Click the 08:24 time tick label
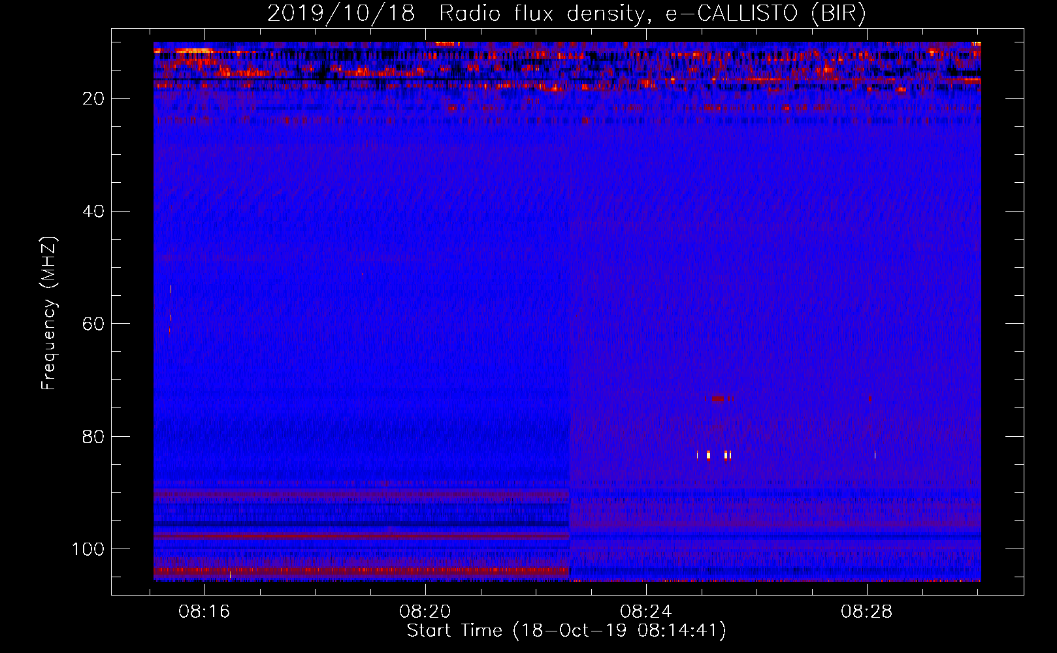 [x=646, y=612]
